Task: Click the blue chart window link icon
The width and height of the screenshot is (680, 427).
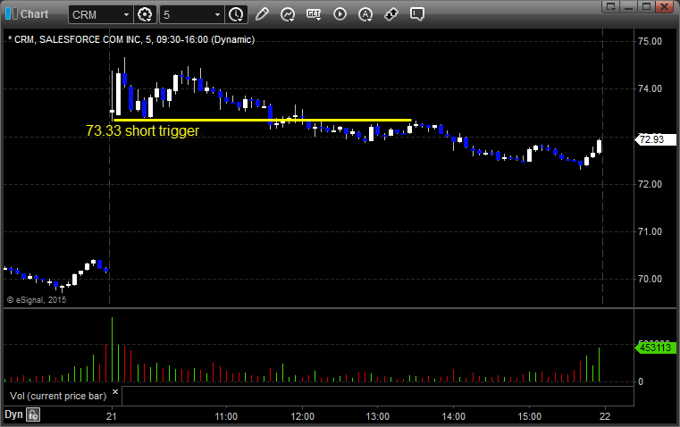Action: click(x=12, y=14)
